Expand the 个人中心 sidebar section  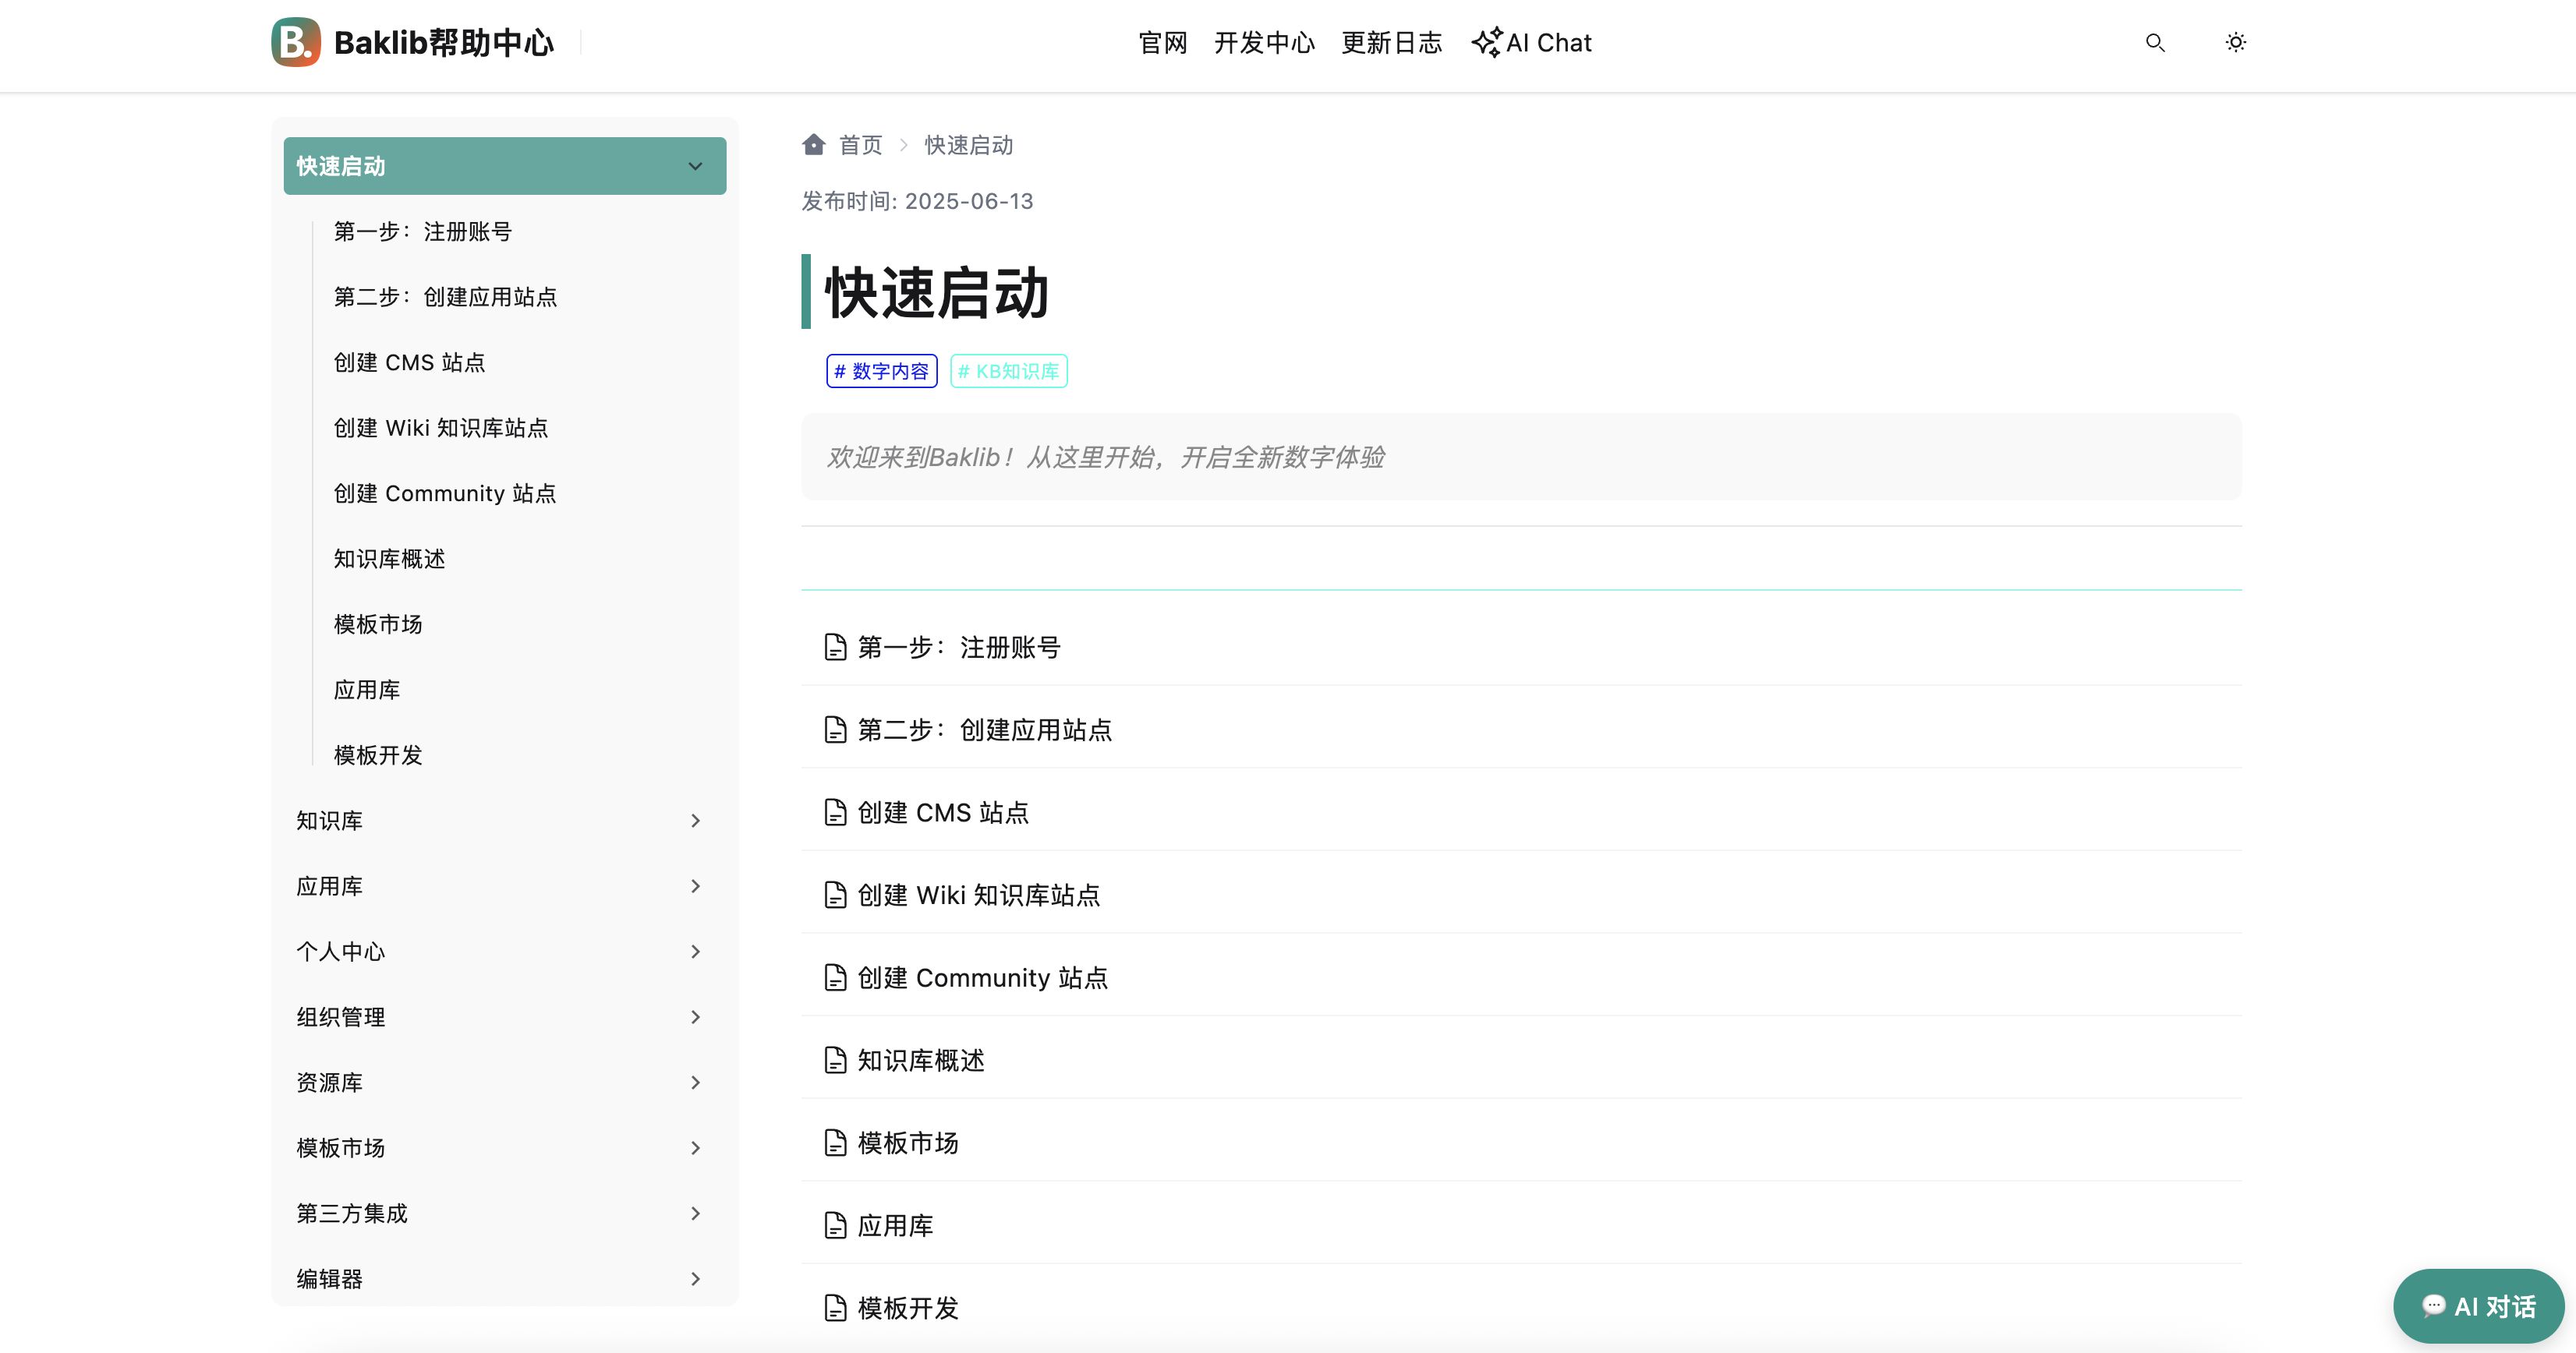[x=695, y=952]
